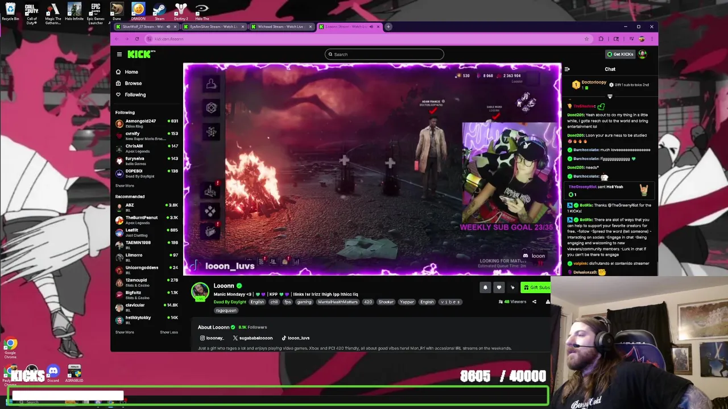Click the Get KICKs button
728x409 pixels.
coord(620,55)
